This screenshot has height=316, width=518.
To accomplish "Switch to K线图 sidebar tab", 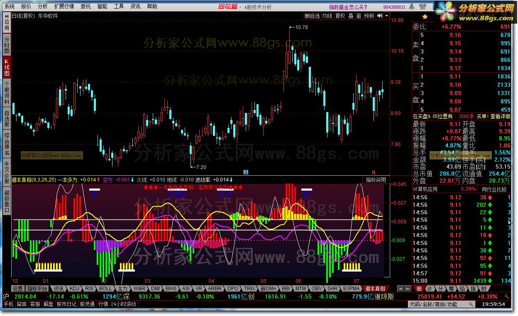I will tap(7, 67).
